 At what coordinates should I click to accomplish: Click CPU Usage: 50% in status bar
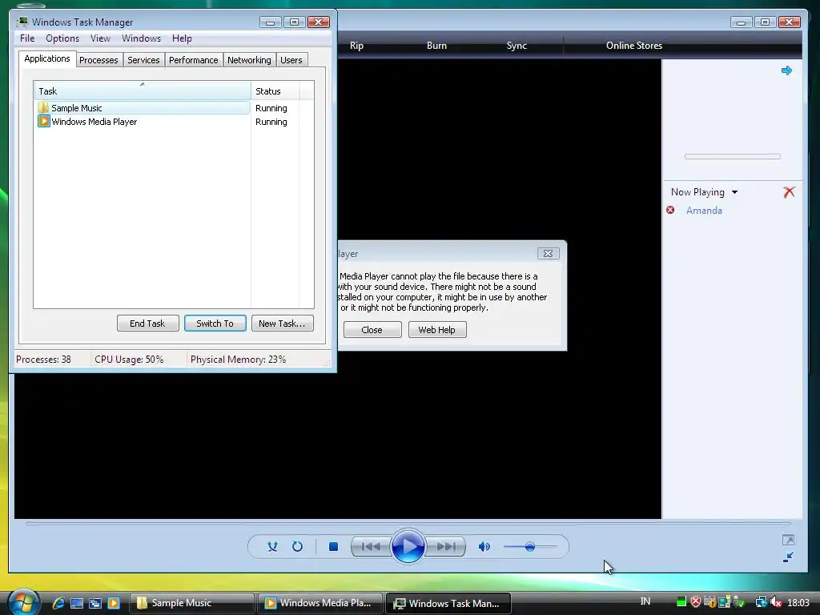(x=129, y=360)
